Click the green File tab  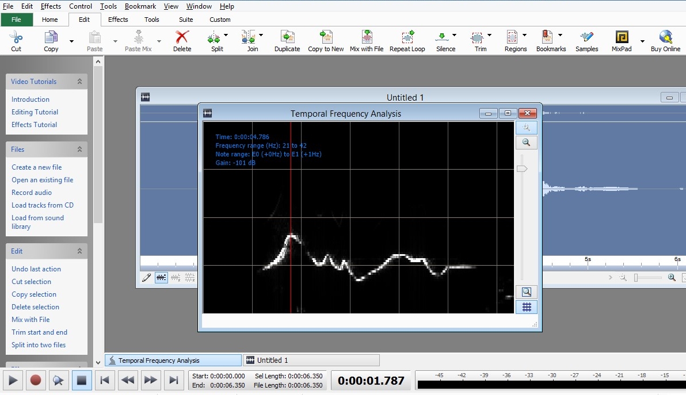click(17, 20)
